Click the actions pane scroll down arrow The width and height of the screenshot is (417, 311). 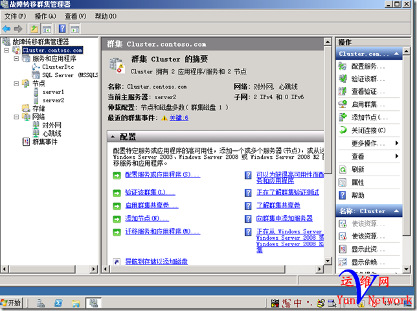click(406, 270)
